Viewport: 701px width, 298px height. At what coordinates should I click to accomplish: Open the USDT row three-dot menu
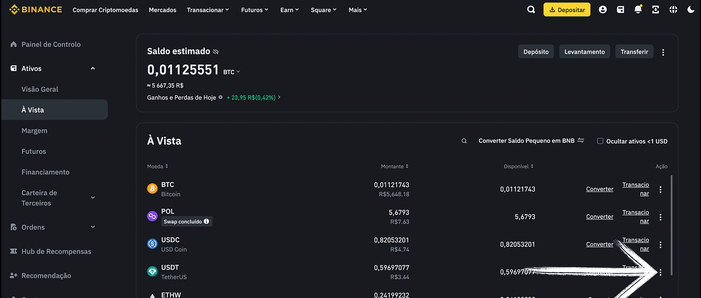pos(660,272)
